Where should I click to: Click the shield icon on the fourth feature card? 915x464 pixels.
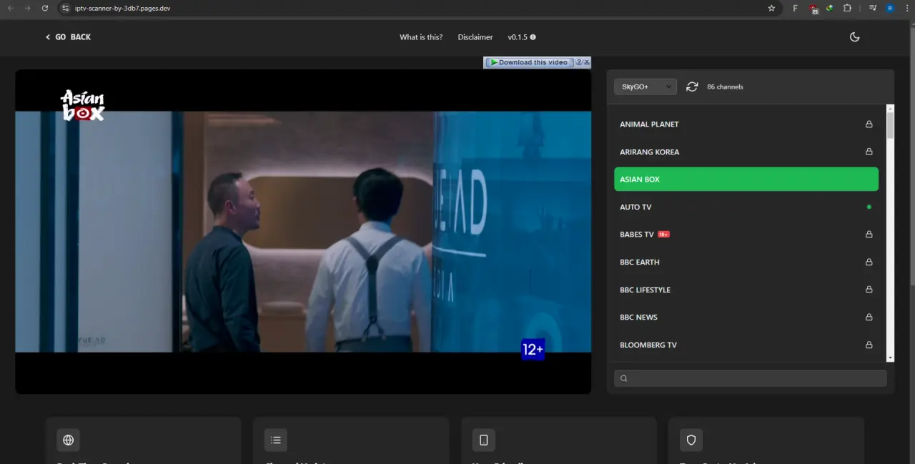point(691,440)
